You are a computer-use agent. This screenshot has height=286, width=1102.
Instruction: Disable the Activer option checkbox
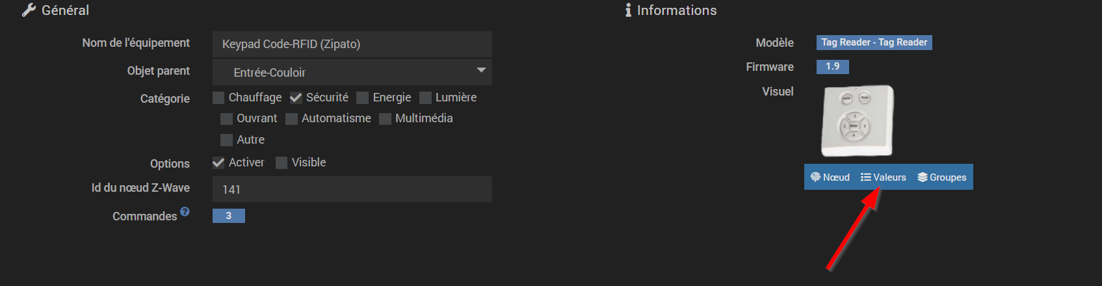[218, 163]
